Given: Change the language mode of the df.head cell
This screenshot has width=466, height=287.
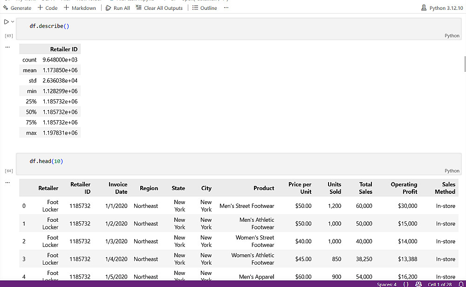Looking at the screenshot, I should [452, 171].
